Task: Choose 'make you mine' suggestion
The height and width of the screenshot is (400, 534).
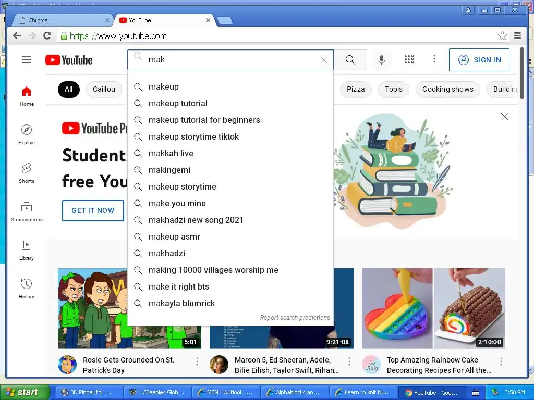Action: coord(230,204)
